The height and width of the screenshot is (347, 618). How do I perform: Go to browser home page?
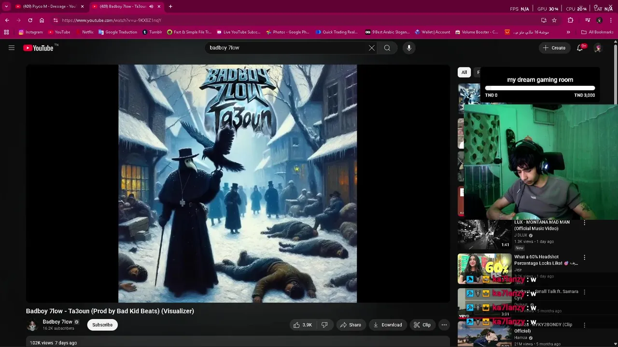[x=42, y=20]
